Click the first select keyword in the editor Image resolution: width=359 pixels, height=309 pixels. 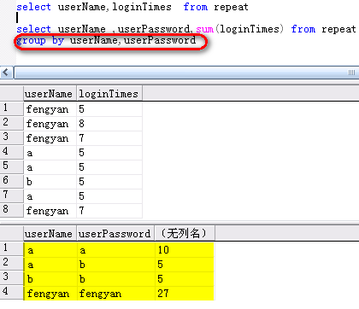(x=33, y=7)
